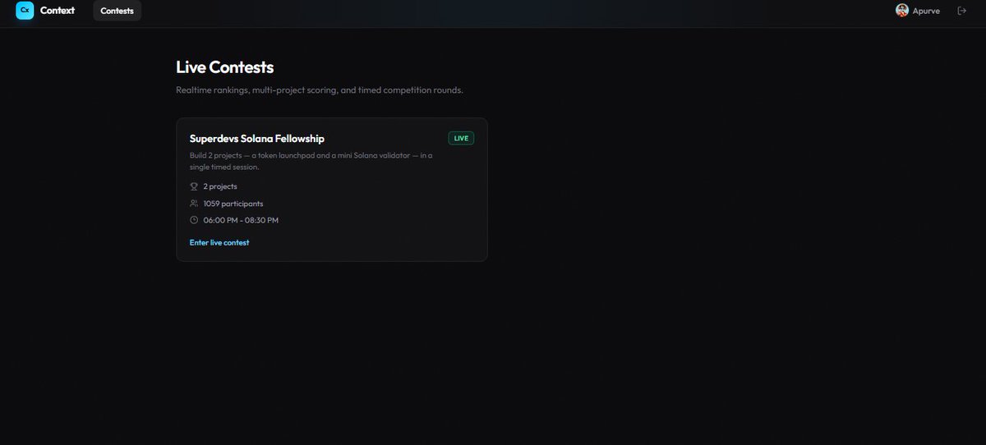Screen dimensions: 986x445
Task: Click the green LIVE status badge
Action: pyautogui.click(x=461, y=138)
